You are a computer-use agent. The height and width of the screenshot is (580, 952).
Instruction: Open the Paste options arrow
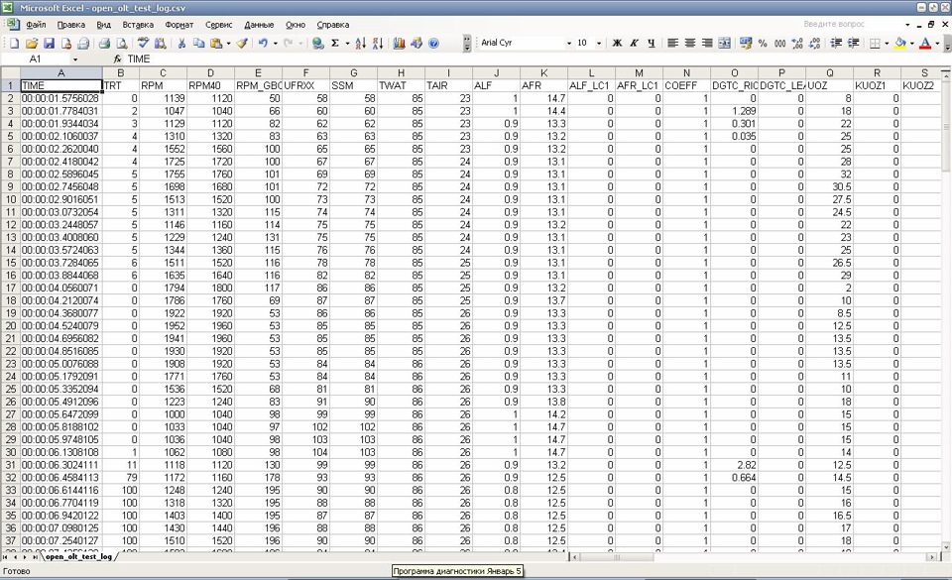[228, 43]
